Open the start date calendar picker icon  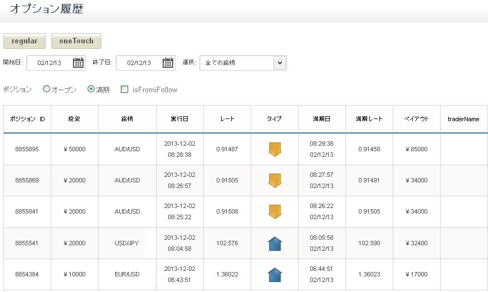[78, 63]
